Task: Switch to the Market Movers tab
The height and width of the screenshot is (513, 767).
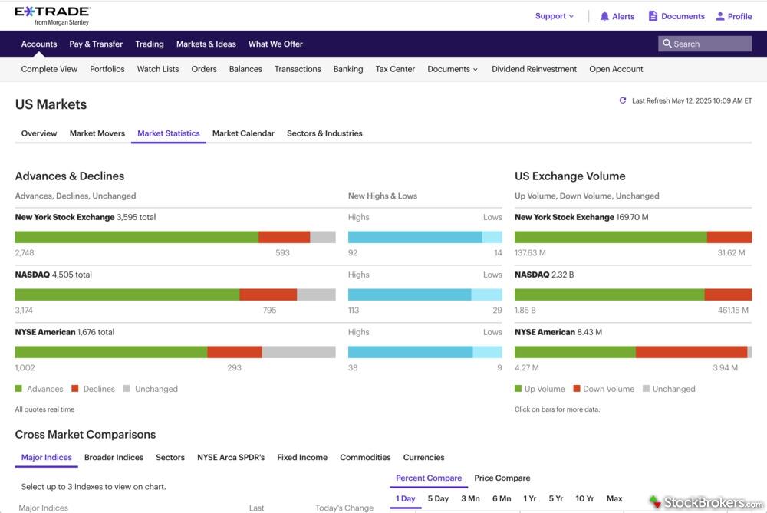Action: click(x=97, y=133)
